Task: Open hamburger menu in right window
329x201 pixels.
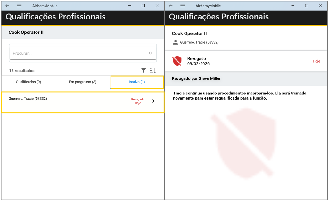Action: click(183, 6)
